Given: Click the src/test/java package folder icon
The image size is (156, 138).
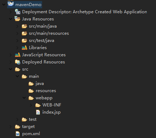Looking at the screenshot, I should [24, 41].
